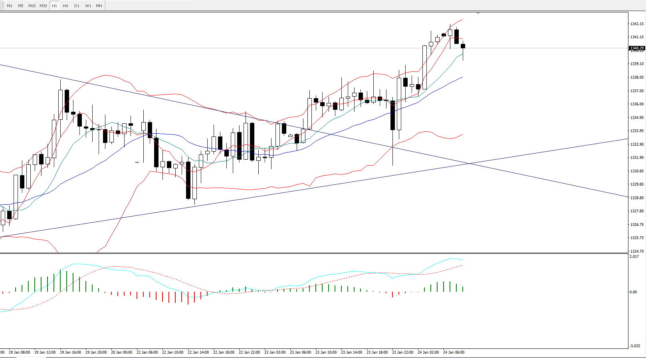Choose the W1 weekly timeframe
646x358 pixels.
(88, 6)
